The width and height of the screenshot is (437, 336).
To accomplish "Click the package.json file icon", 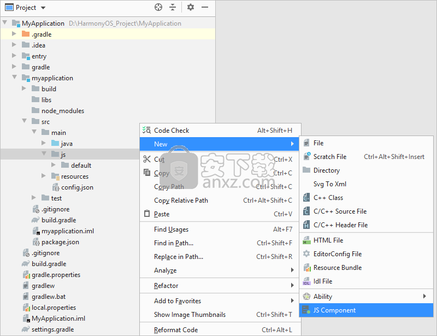I will click(x=36, y=241).
